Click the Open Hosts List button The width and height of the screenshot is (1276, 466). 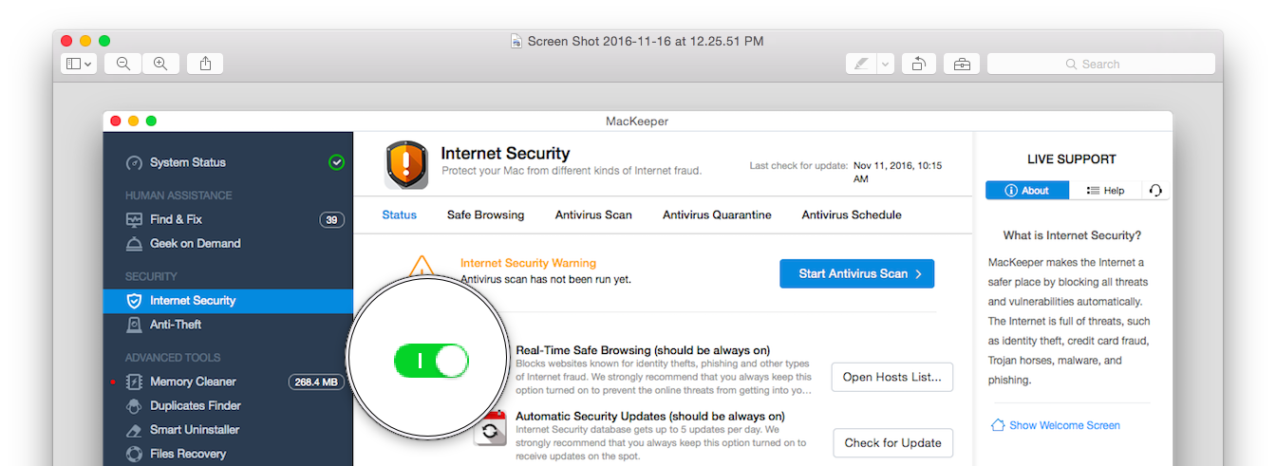point(892,377)
